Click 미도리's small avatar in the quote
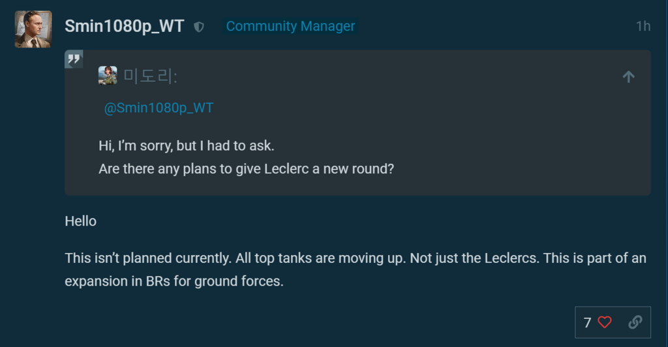 click(x=108, y=76)
